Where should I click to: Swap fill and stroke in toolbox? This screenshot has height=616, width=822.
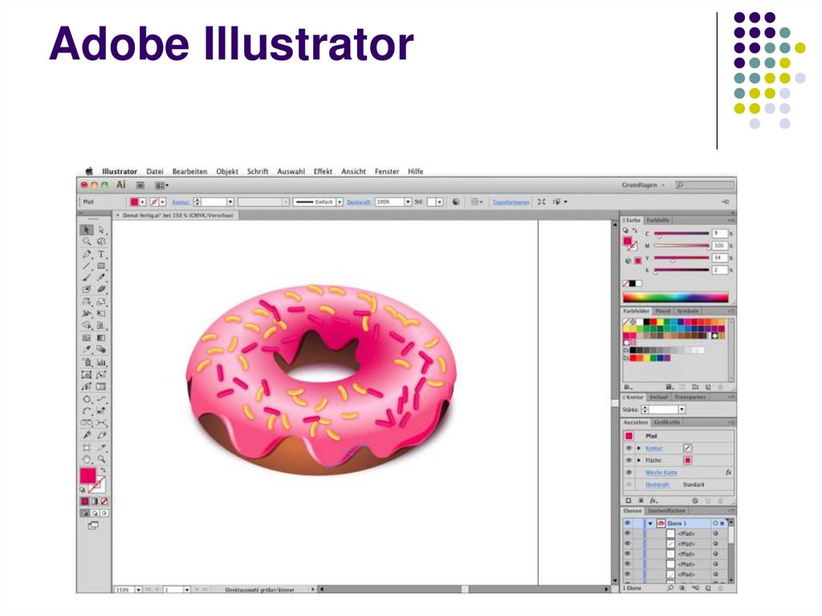104,470
